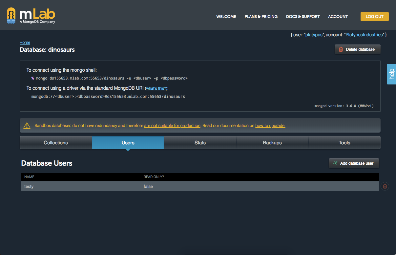Viewport: 396px width, 255px height.
Task: Click the add-user icon on Add database user
Action: point(335,163)
